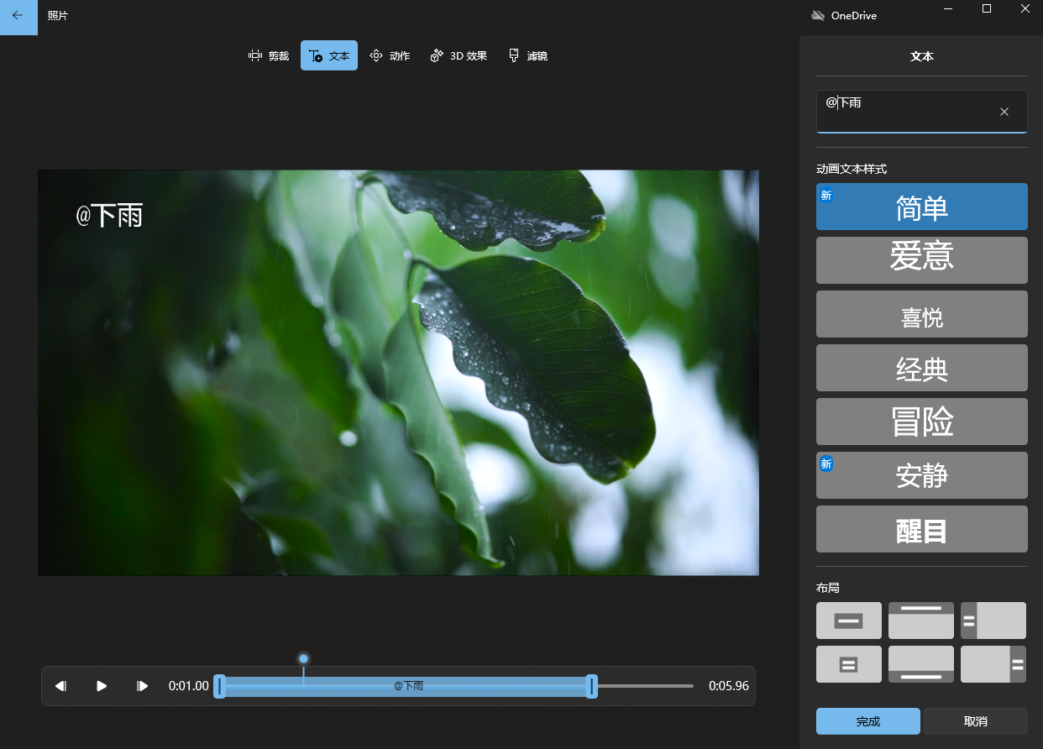Click the @下雨 caption on the video
The width and height of the screenshot is (1043, 749).
click(109, 216)
